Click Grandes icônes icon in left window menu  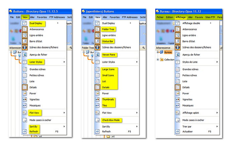[25, 69]
